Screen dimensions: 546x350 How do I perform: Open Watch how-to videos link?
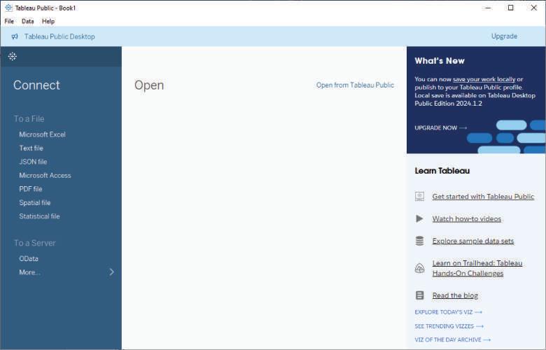pyautogui.click(x=467, y=218)
